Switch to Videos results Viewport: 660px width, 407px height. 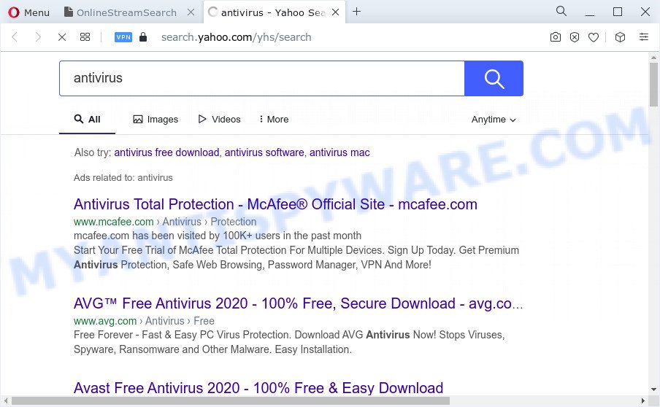(x=219, y=120)
